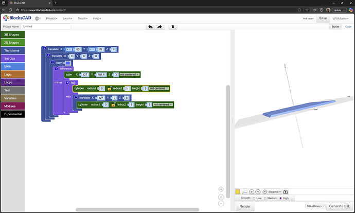Screen dimensions: 355x213
Task: Open the STL (Binary) format dropdown
Action: [x=315, y=206]
